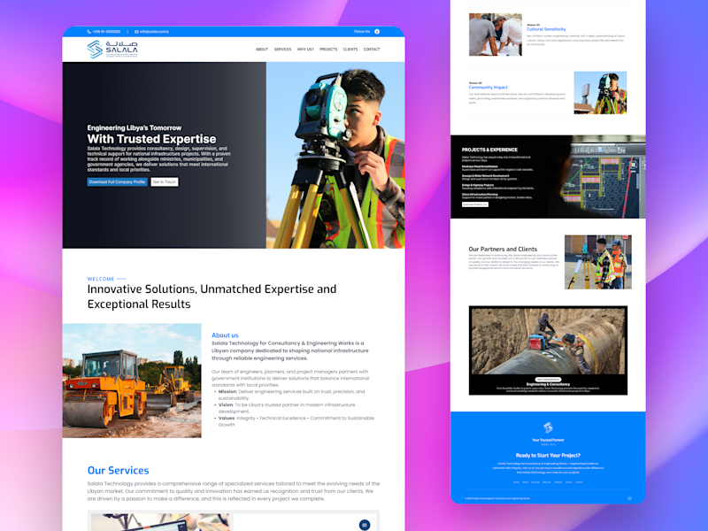Click the Engineering Libya's Tomorrow tagline

(x=135, y=127)
